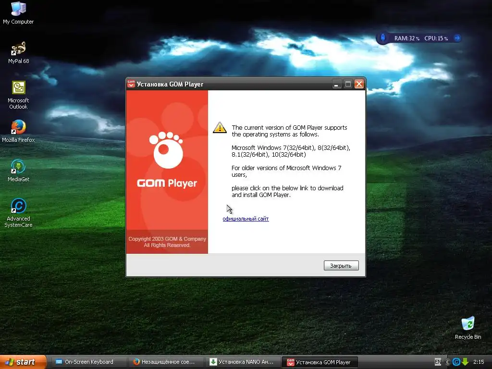Click the RAM:32 % indicator
Image resolution: width=492 pixels, height=369 pixels.
point(406,38)
